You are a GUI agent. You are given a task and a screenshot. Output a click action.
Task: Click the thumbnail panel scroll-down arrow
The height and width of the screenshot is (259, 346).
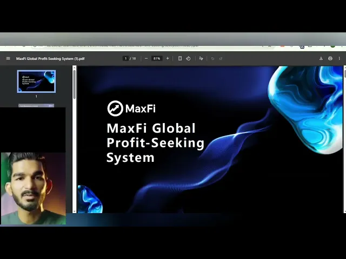click(x=75, y=211)
